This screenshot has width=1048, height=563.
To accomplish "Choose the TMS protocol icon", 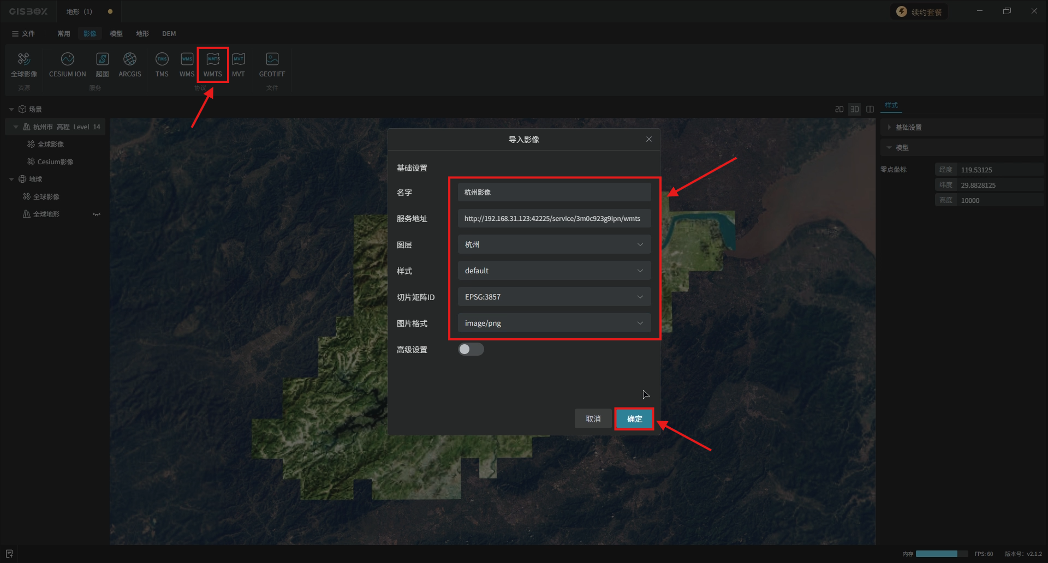I will [162, 64].
